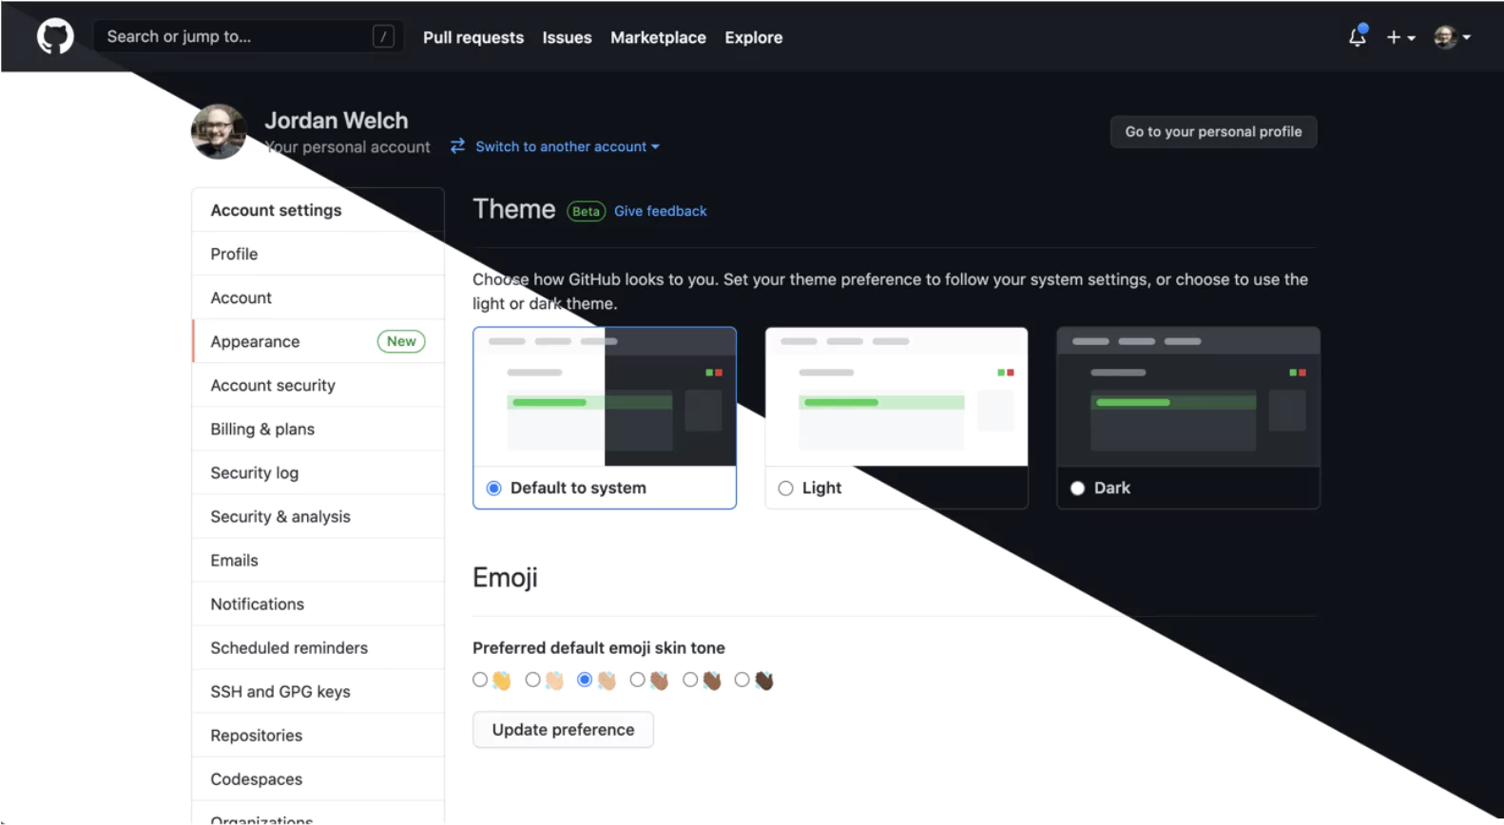Open Issues in the top nav

[x=567, y=37]
